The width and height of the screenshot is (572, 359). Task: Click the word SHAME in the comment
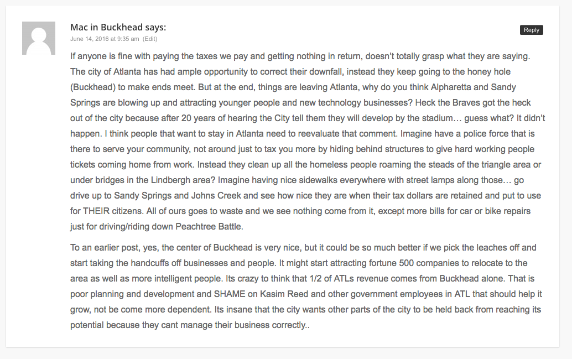[x=230, y=294]
